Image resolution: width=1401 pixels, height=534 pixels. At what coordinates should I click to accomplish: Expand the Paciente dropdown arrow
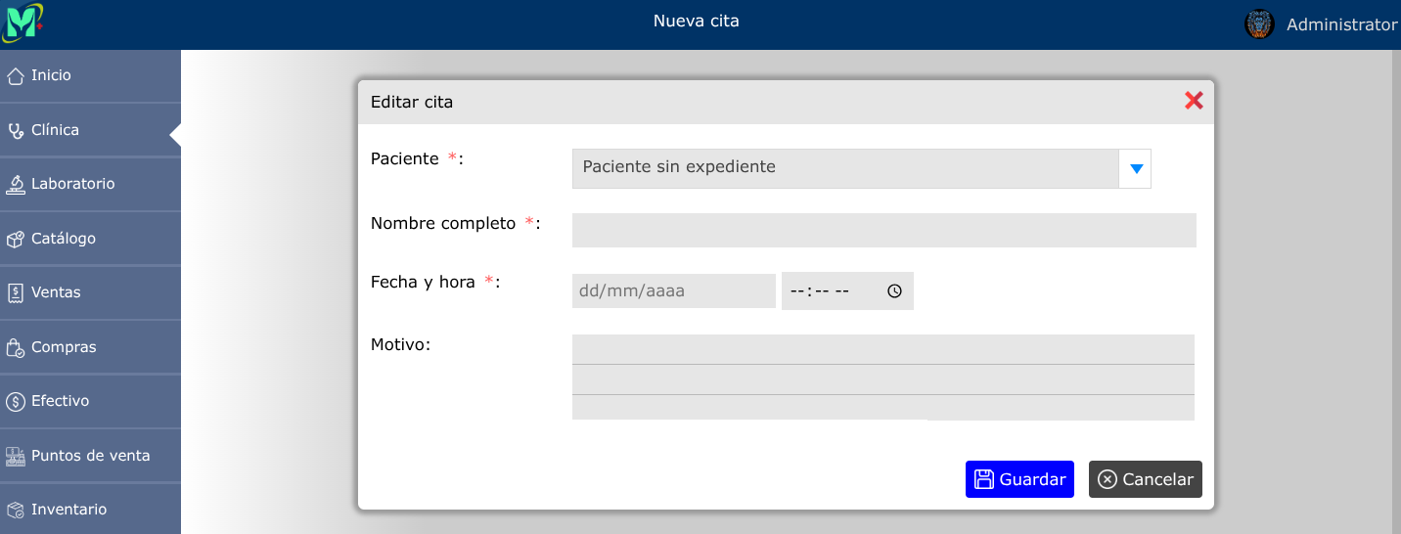coord(1136,168)
